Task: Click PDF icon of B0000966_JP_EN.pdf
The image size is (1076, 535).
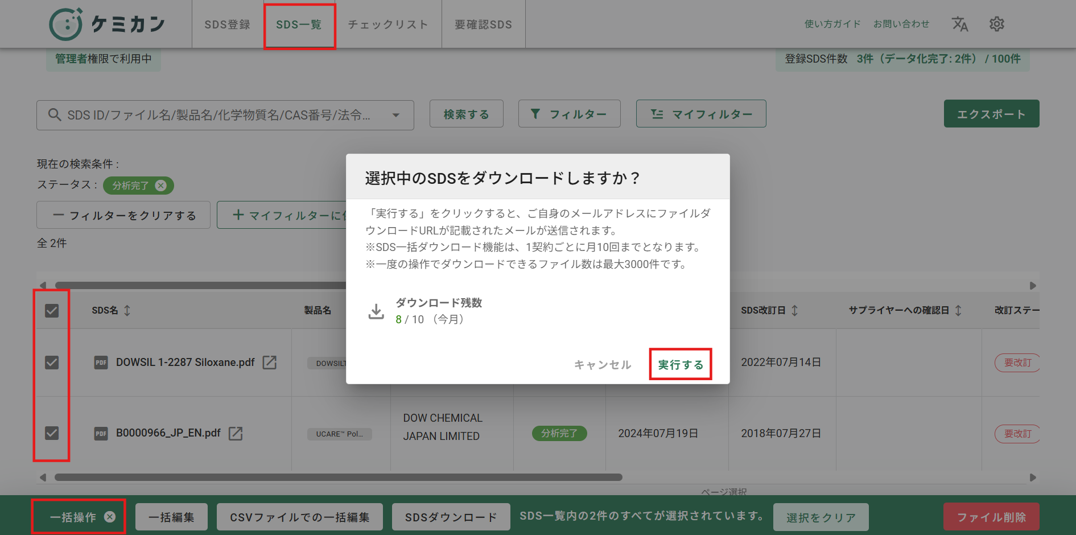Action: click(101, 433)
